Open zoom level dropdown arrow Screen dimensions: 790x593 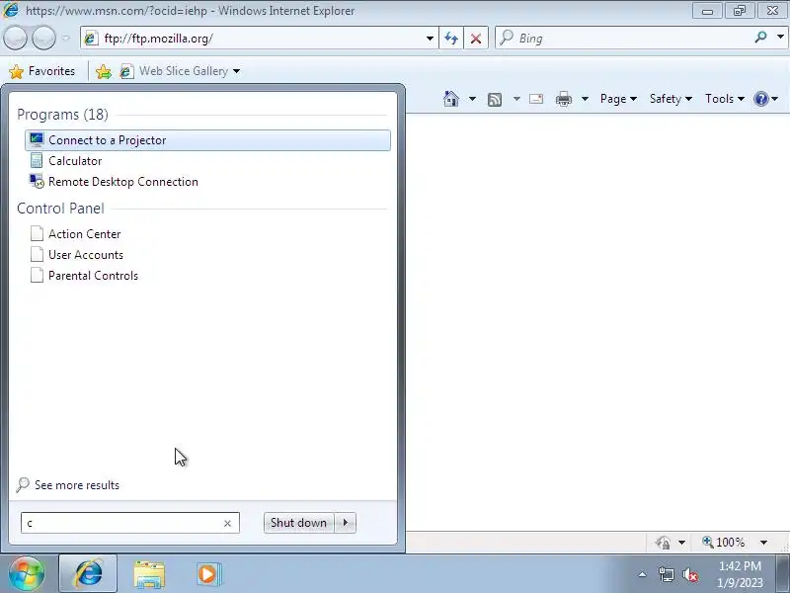tap(763, 543)
